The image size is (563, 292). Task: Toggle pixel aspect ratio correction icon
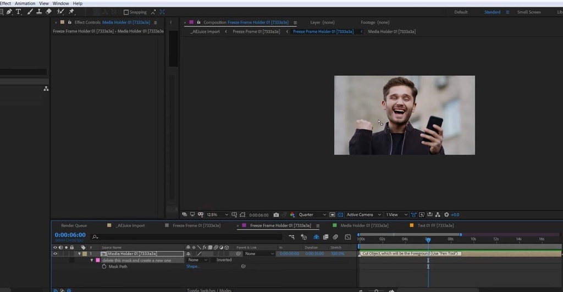coord(413,215)
